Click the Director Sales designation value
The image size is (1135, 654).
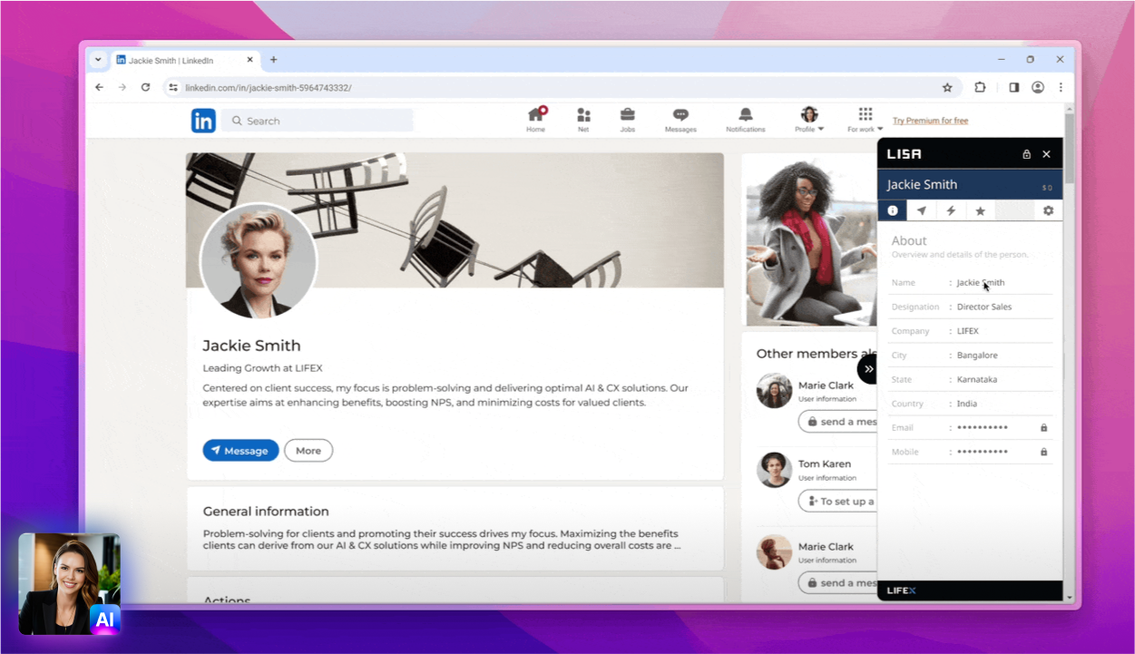coord(983,307)
